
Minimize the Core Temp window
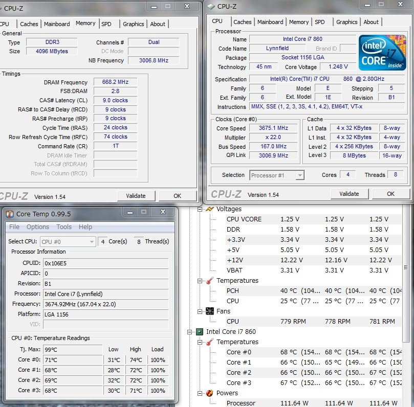click(129, 212)
